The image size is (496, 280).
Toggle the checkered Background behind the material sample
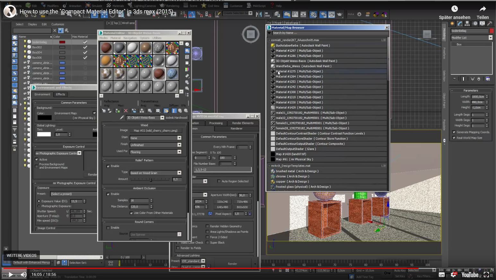(x=187, y=57)
